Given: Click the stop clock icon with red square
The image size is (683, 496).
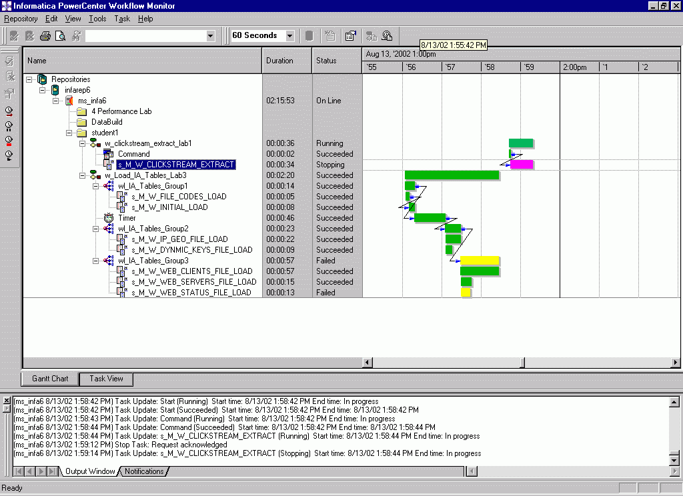Looking at the screenshot, I should tap(9, 141).
